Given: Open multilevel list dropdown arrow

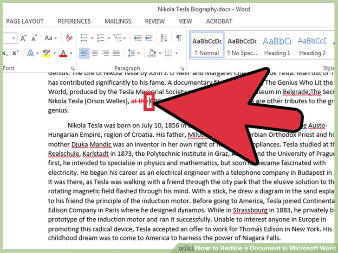Looking at the screenshot, I should click(124, 38).
